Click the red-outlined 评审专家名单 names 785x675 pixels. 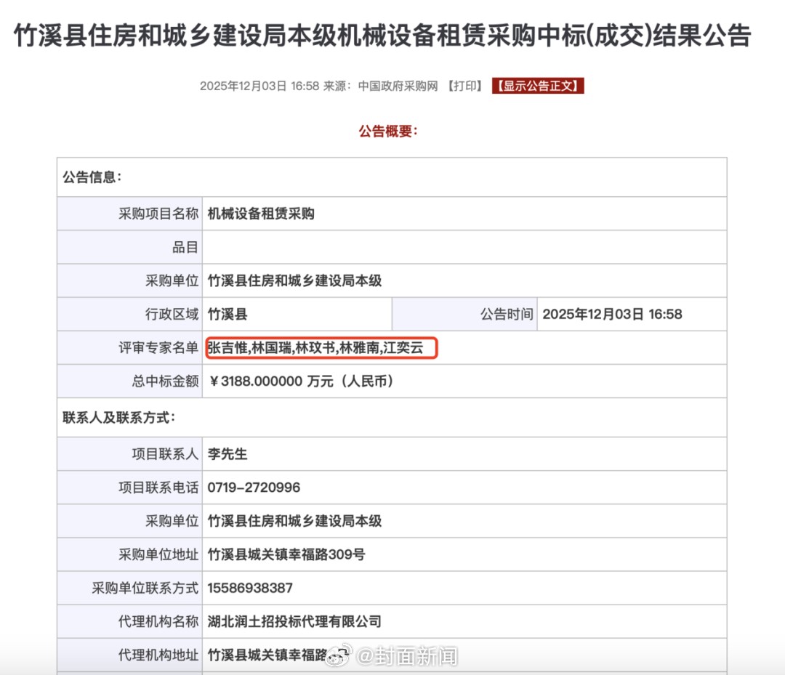click(322, 348)
